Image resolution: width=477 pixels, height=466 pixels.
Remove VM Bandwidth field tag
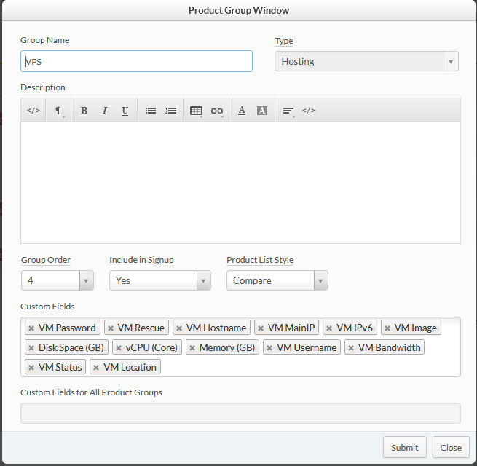(x=351, y=348)
